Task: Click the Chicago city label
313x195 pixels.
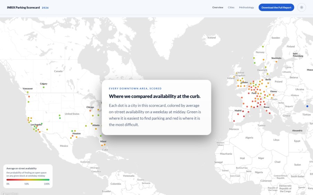Action: point(90,107)
